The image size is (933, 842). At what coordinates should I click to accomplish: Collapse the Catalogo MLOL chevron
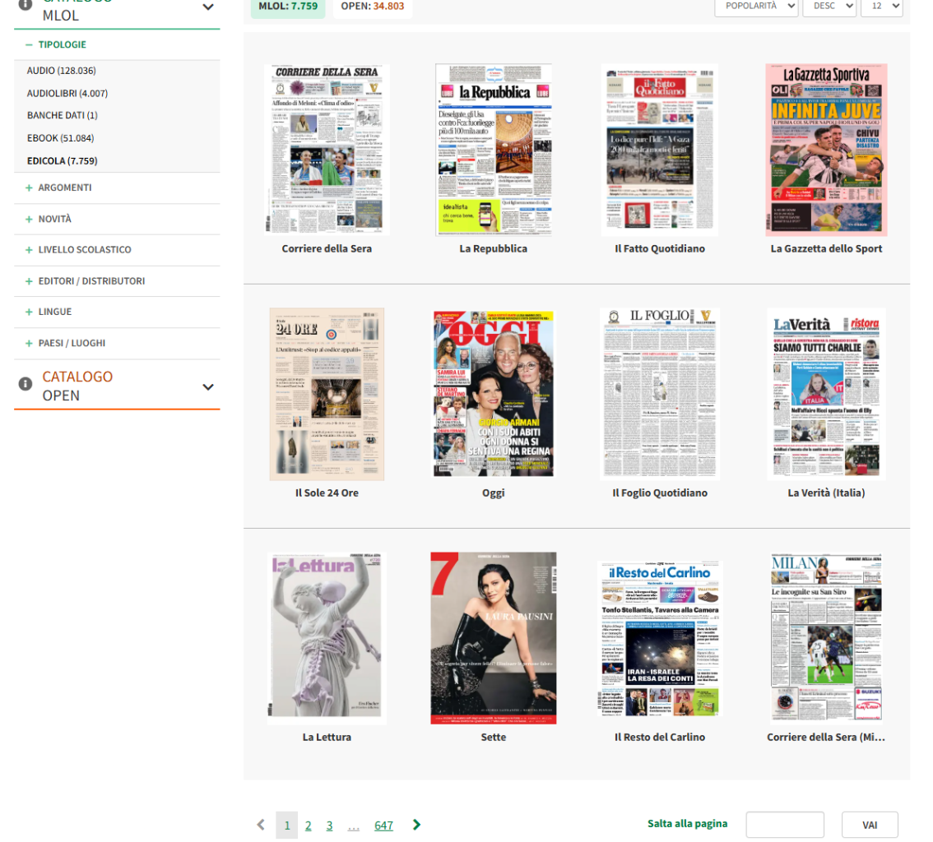(207, 7)
